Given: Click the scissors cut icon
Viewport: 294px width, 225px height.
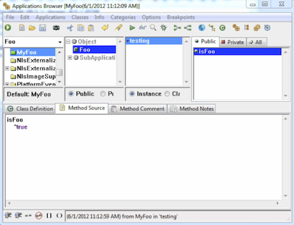Looking at the screenshot, I should (70, 28).
